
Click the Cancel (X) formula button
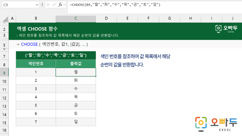pyautogui.click(x=48, y=5)
